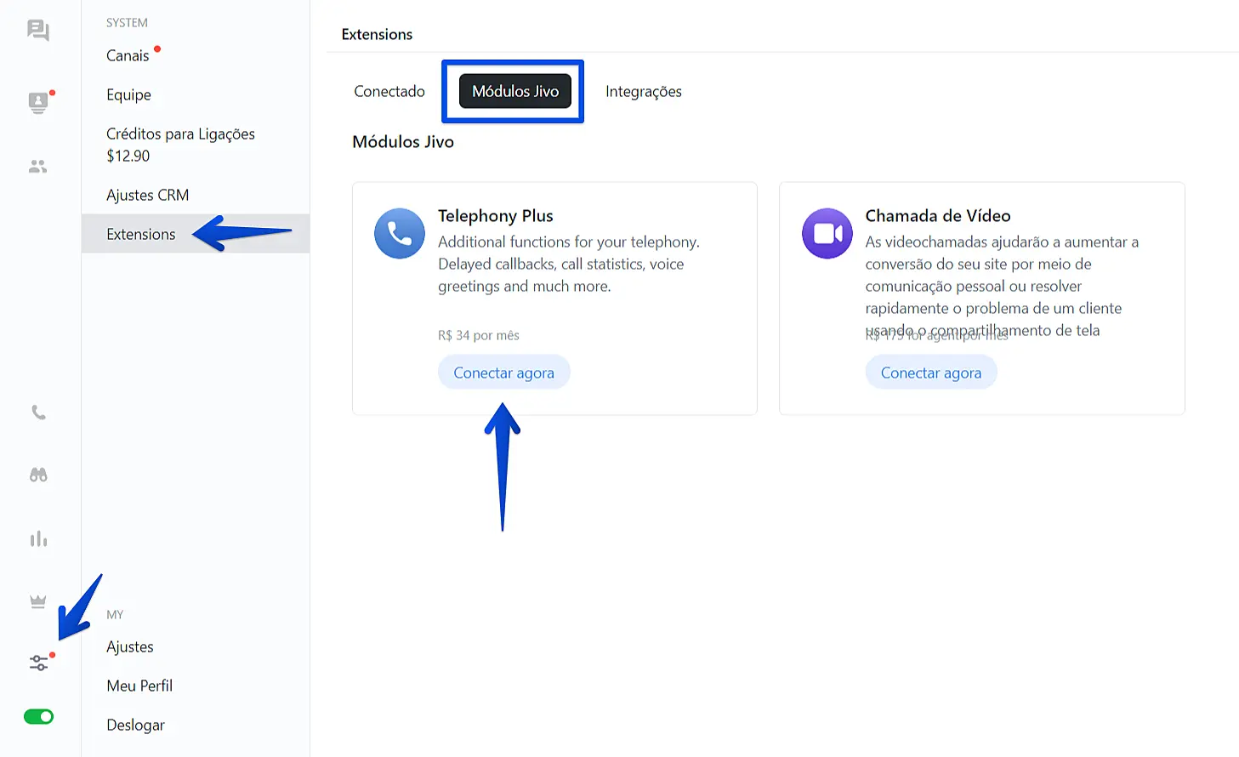1239x757 pixels.
Task: Open the settings sliders icon
Action: coord(39,663)
